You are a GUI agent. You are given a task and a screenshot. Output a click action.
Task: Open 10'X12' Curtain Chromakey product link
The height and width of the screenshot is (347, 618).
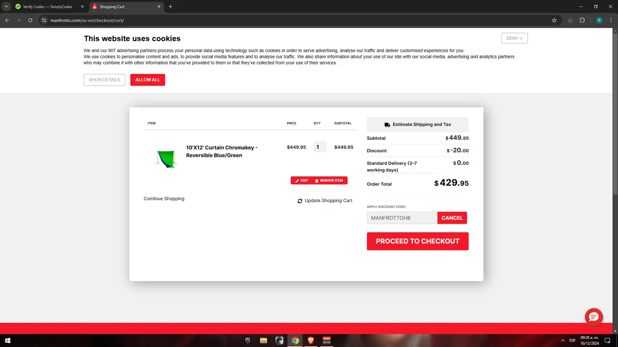coord(222,151)
